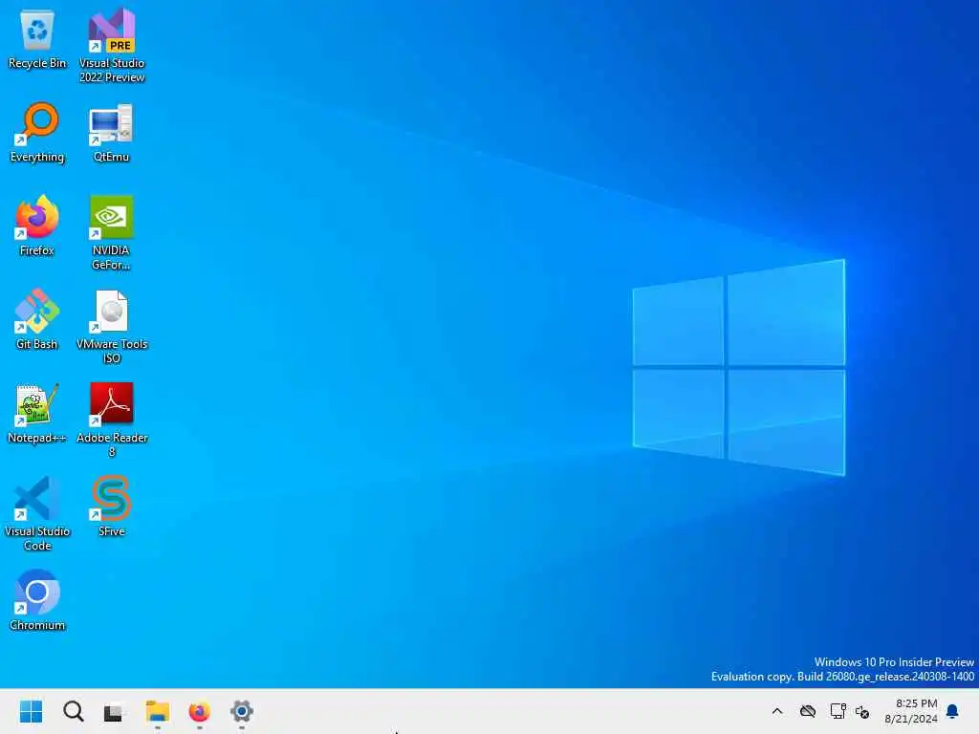Screen dimensions: 979x734
Task: Open the notification bell icon
Action: (953, 711)
